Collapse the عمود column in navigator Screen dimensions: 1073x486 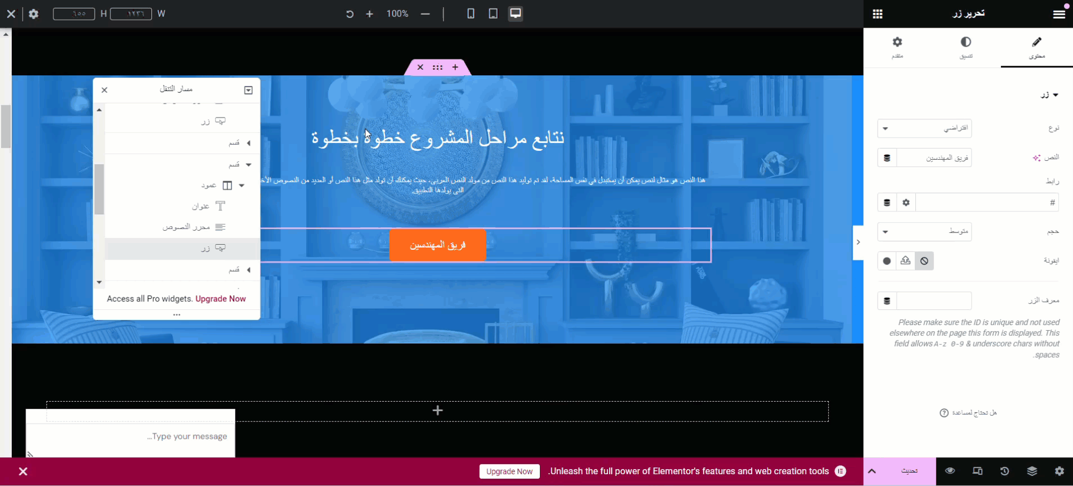click(242, 186)
